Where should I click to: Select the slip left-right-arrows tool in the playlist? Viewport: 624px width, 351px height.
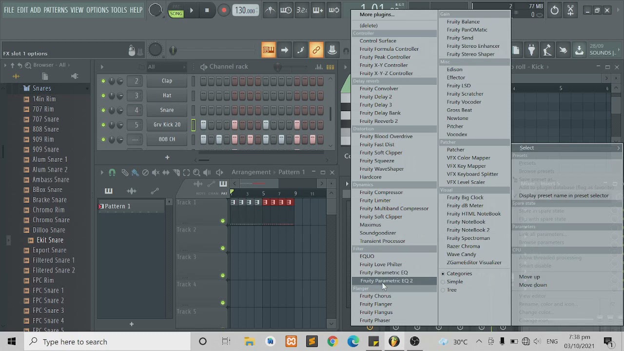tap(166, 172)
